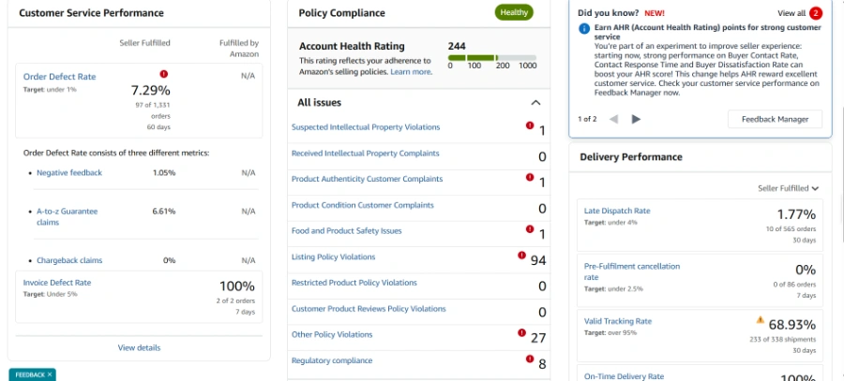Image resolution: width=844 pixels, height=381 pixels.
Task: Click the 94 count for Listing Policy Violations
Action: click(538, 260)
